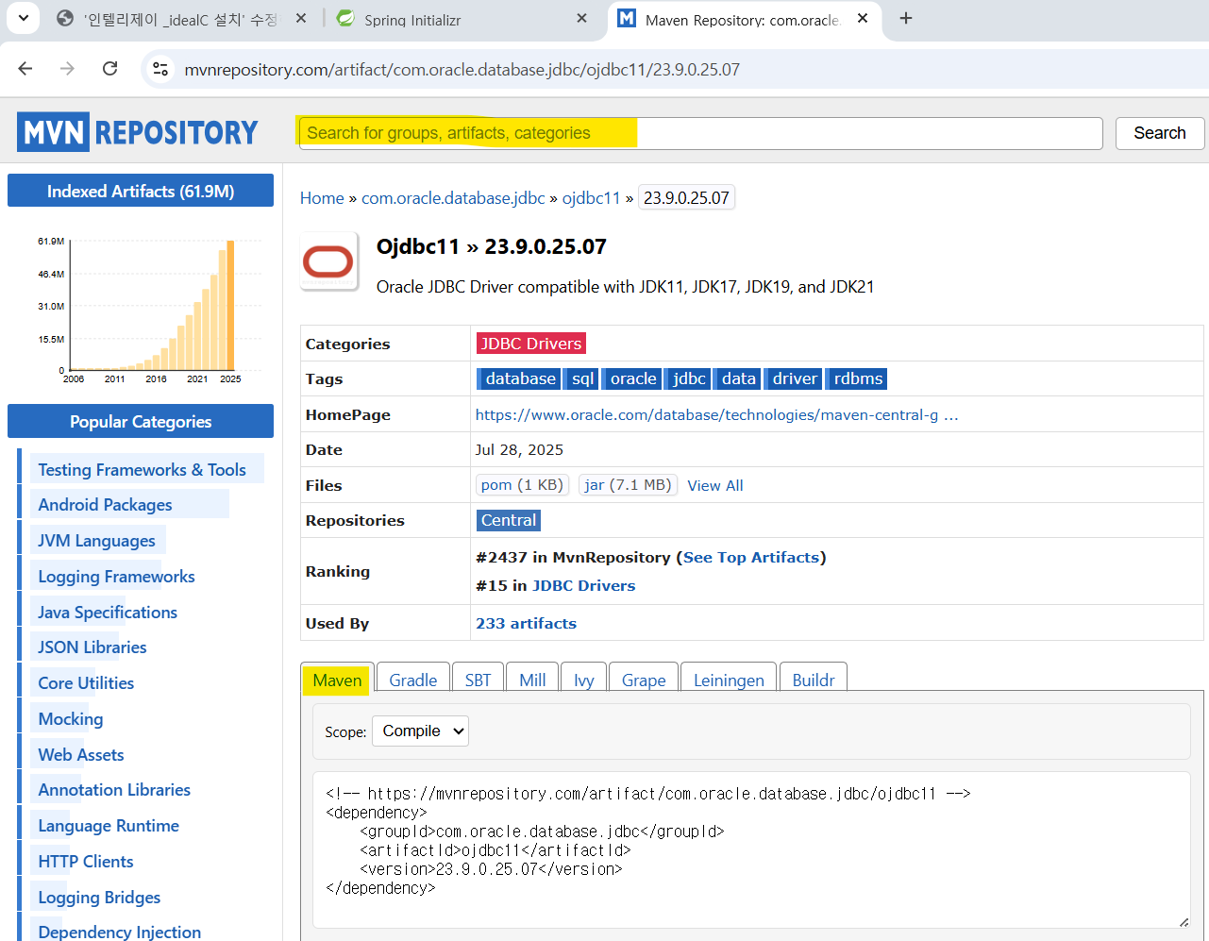Click the MVN Repository logo
This screenshot has width=1209, height=941.
pos(138,132)
